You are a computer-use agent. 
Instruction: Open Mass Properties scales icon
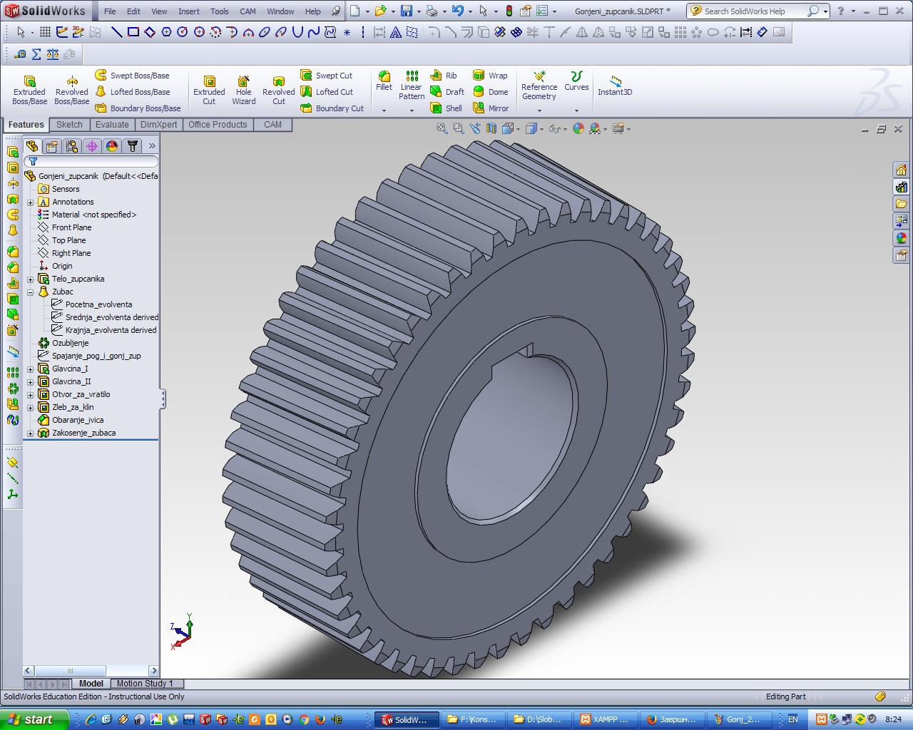pos(53,54)
